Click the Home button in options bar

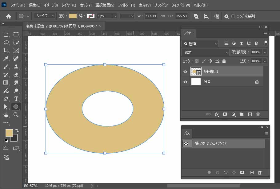coord(9,16)
